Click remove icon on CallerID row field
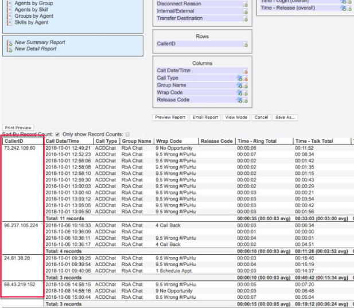Screen dimensions: 354x308 pos(246,44)
